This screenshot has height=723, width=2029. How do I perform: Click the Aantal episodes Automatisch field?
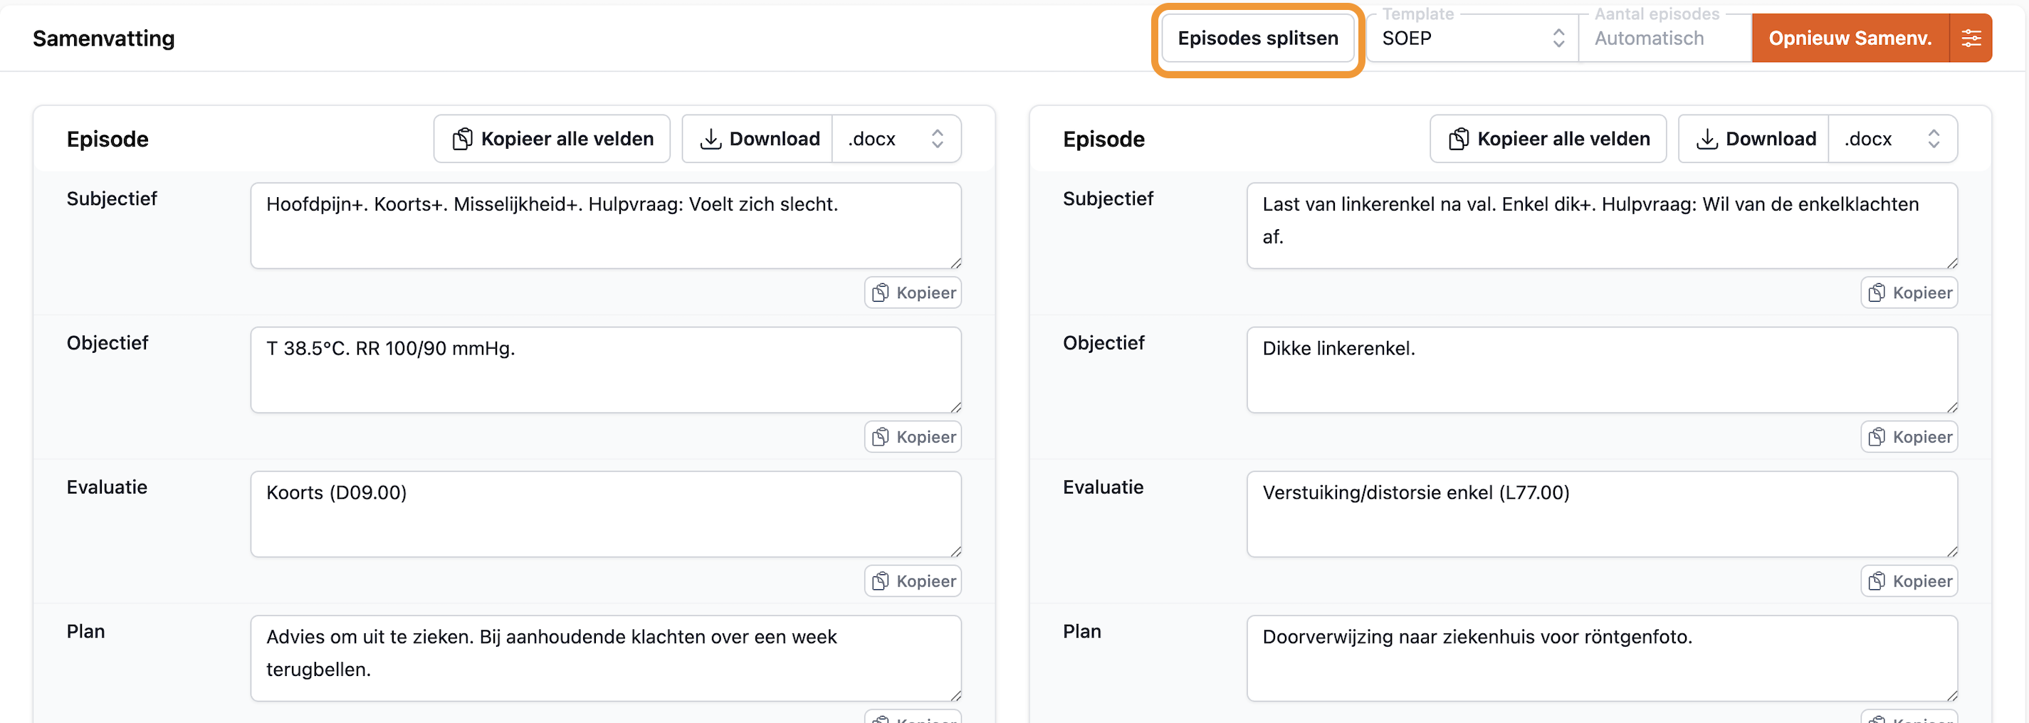click(x=1664, y=38)
